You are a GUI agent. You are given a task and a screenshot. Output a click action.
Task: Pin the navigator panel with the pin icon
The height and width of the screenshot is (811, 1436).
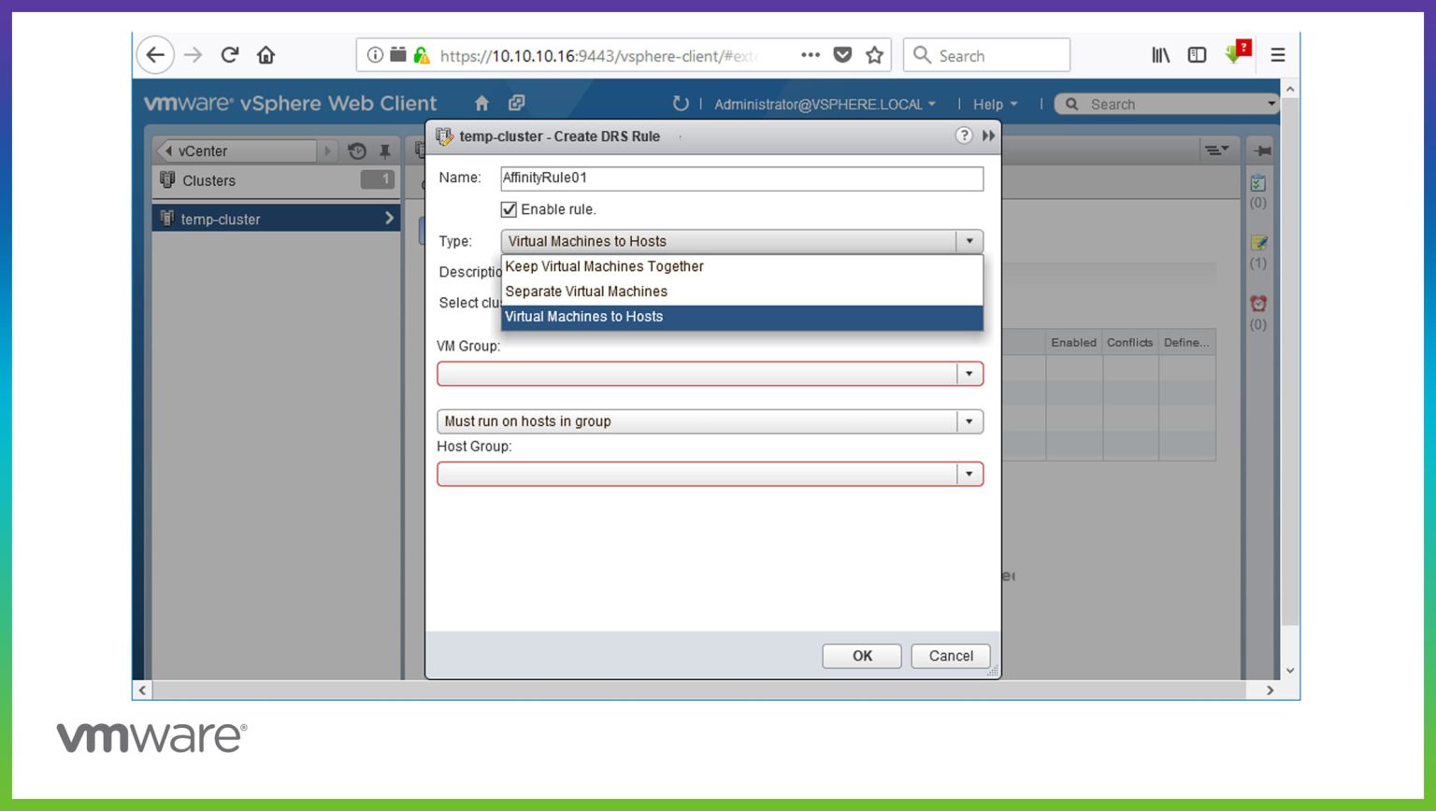click(384, 149)
